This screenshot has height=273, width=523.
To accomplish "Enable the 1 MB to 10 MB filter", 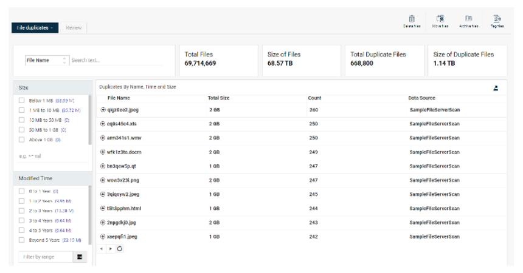I will coord(22,110).
